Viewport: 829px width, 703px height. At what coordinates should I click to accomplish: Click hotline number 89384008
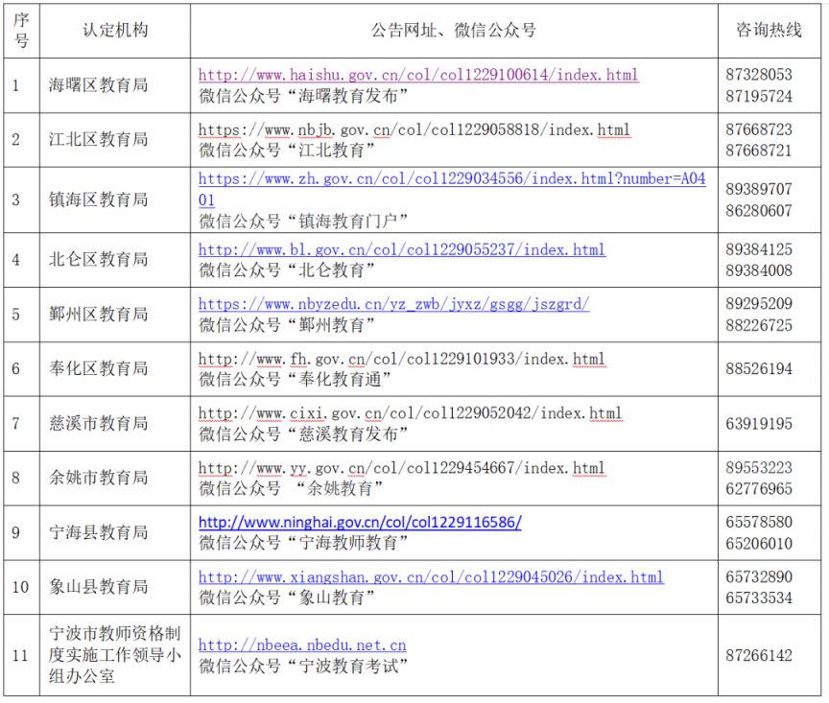point(759,270)
